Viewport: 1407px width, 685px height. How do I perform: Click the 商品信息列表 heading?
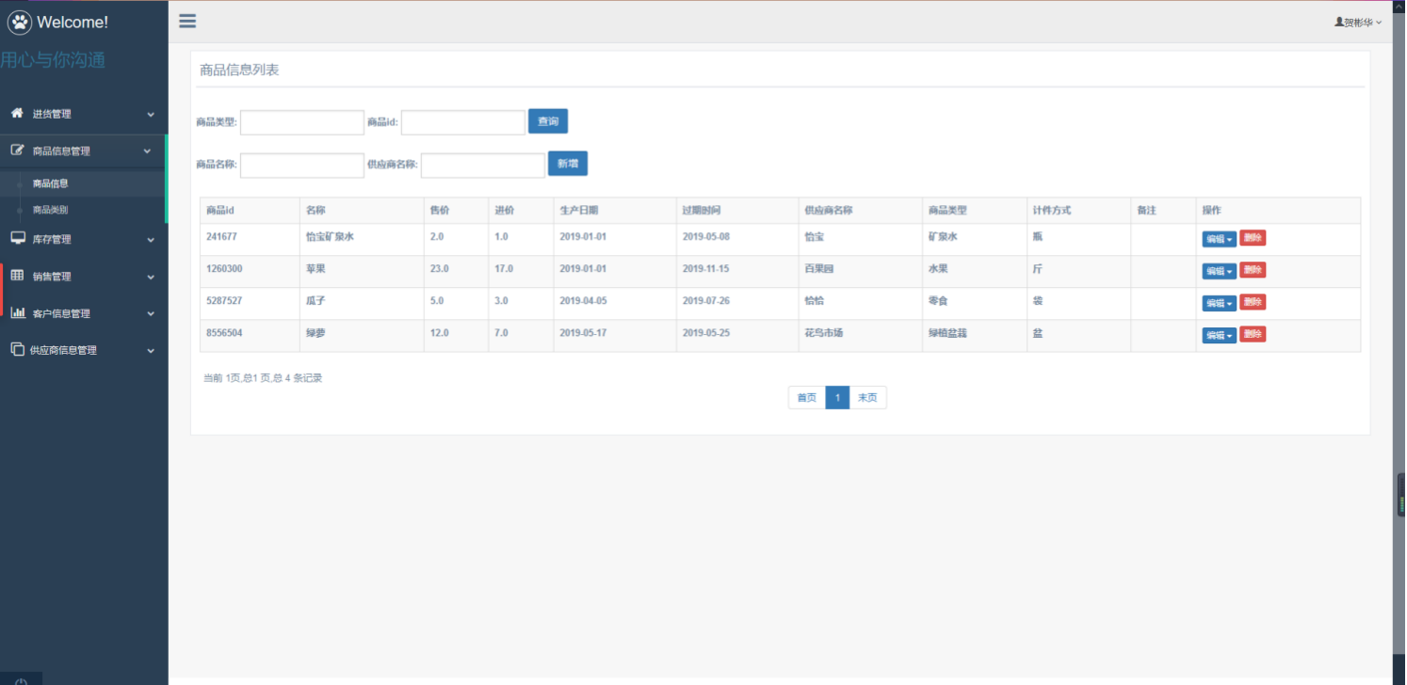239,70
